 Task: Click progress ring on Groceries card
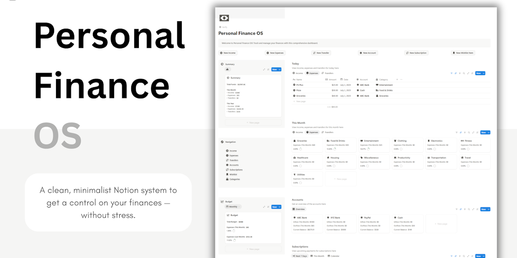point(300,149)
